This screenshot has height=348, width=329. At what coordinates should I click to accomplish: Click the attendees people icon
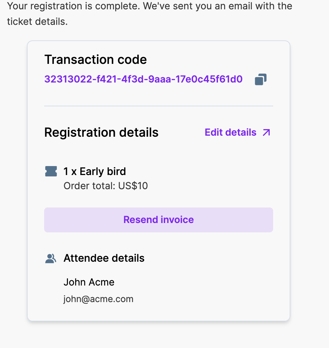[x=51, y=258]
